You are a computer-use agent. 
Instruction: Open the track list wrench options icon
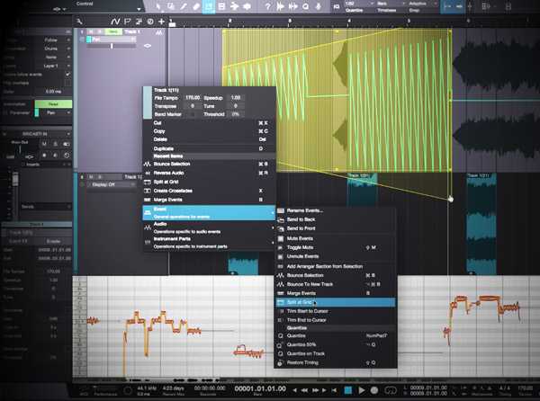click(x=79, y=22)
